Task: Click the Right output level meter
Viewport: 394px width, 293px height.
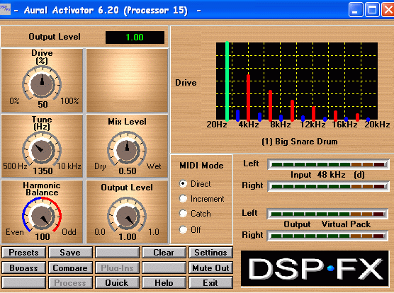Action: 327,236
